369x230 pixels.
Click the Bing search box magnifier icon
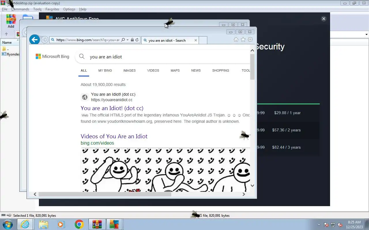click(x=82, y=57)
